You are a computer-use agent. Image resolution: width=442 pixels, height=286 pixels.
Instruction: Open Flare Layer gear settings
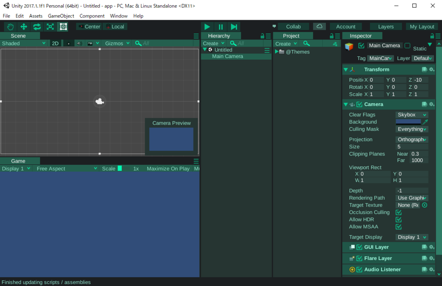[x=432, y=258]
